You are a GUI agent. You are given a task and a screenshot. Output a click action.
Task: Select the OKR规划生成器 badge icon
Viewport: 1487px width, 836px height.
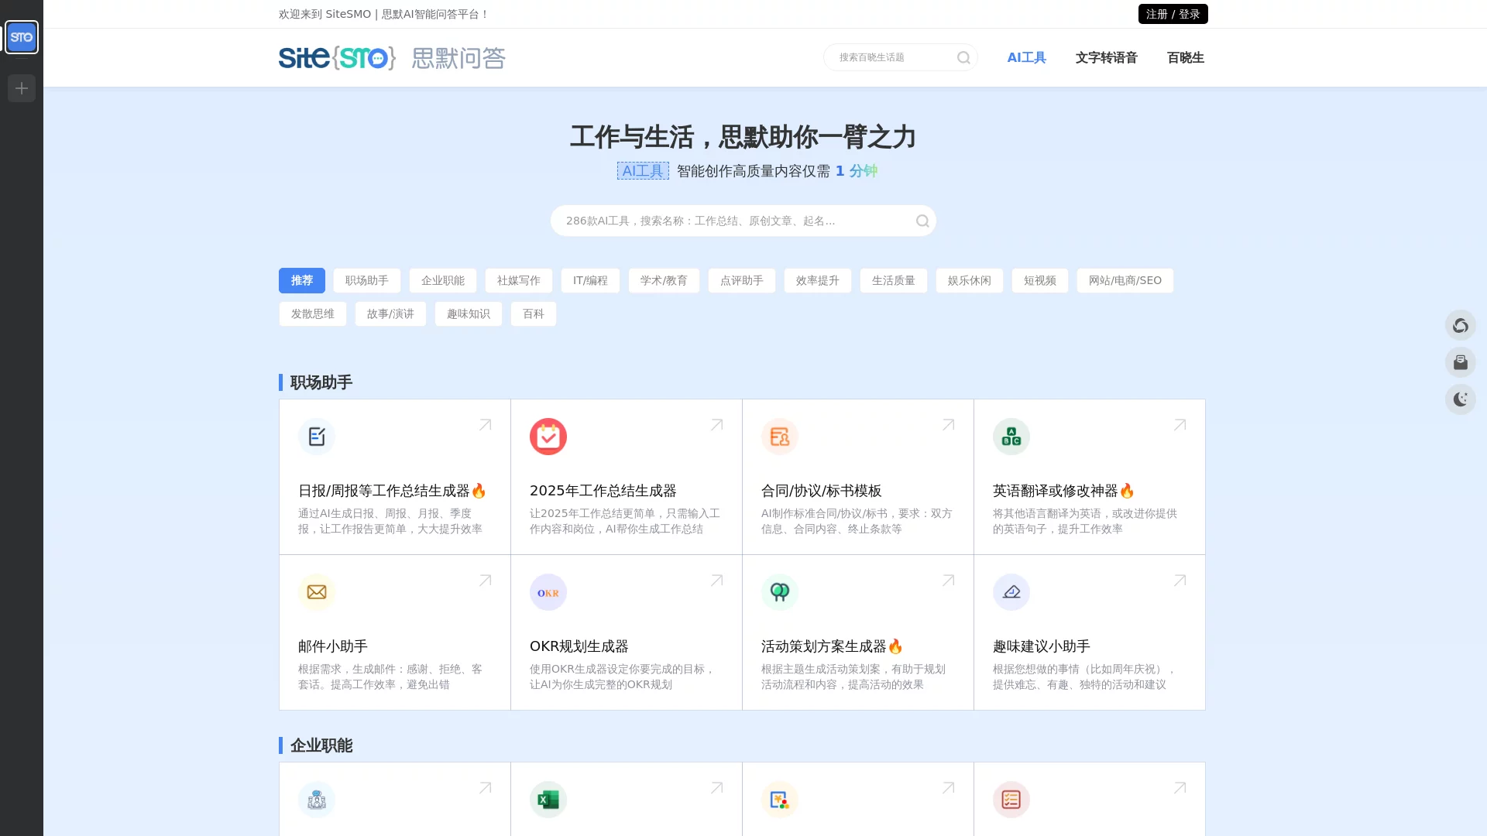[x=548, y=592]
